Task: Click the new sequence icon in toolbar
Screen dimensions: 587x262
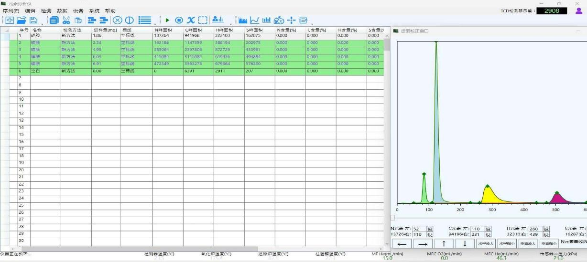Action: 9,20
